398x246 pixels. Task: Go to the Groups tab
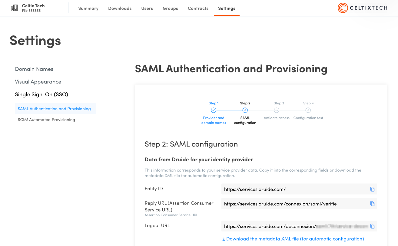click(170, 8)
